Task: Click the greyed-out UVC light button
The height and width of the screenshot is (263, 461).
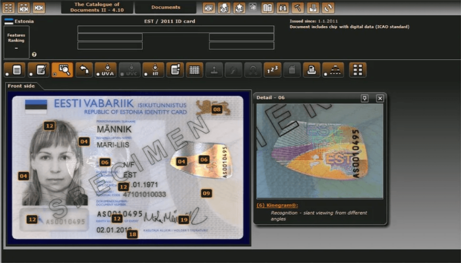Action: pyautogui.click(x=130, y=70)
